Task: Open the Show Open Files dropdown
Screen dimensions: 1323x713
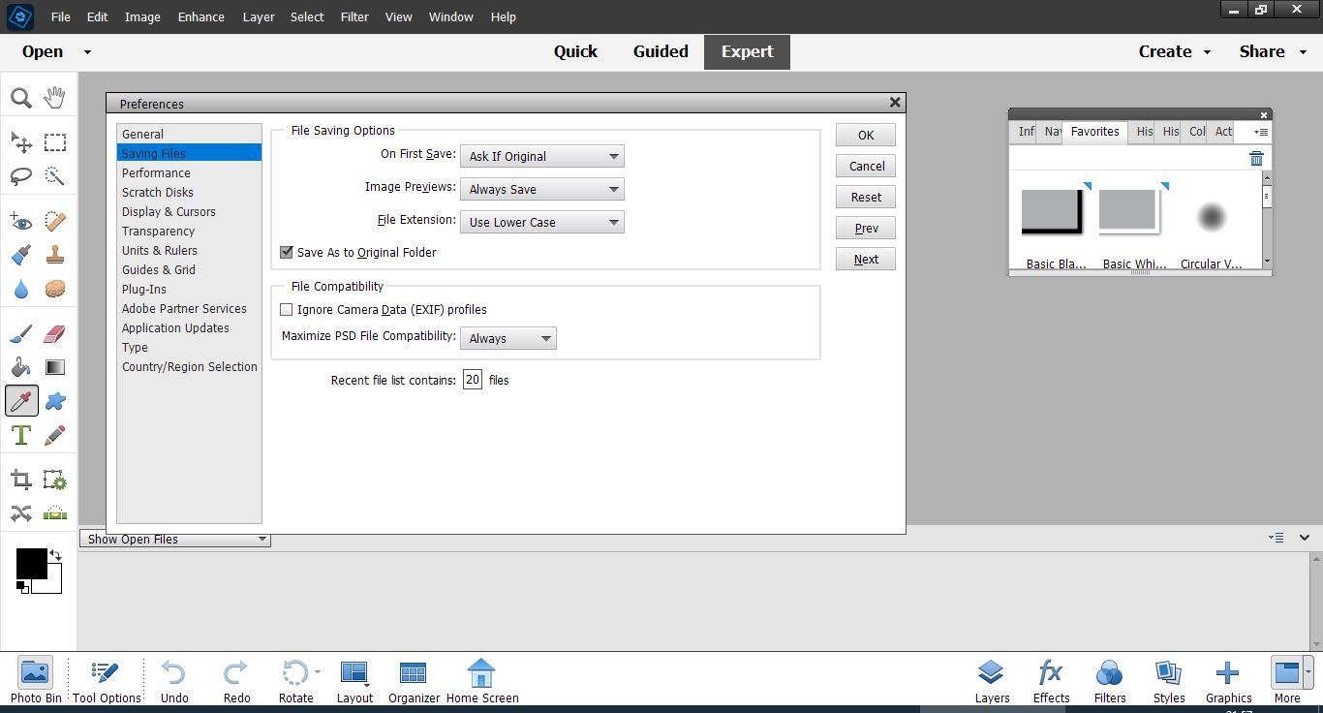Action: point(175,539)
